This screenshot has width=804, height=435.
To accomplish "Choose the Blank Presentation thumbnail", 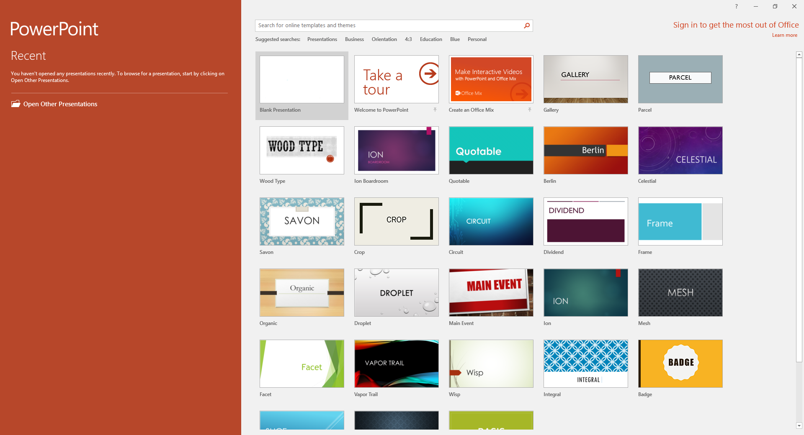I will coord(302,79).
